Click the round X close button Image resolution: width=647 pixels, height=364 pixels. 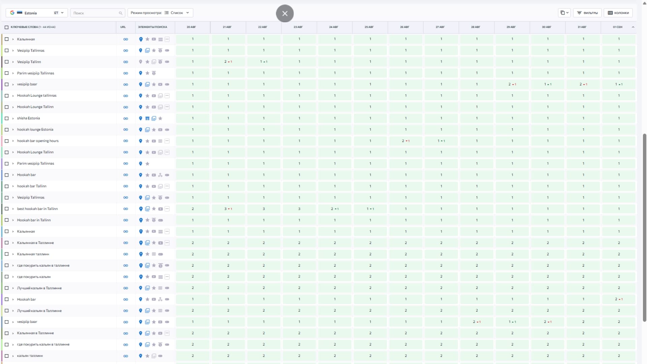pyautogui.click(x=285, y=13)
